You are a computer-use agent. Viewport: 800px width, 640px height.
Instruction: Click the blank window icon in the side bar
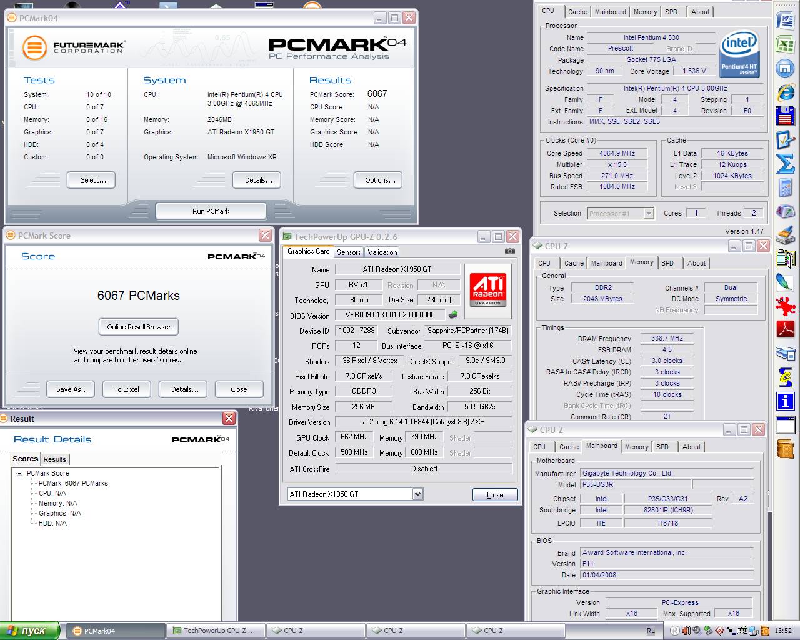[785, 426]
